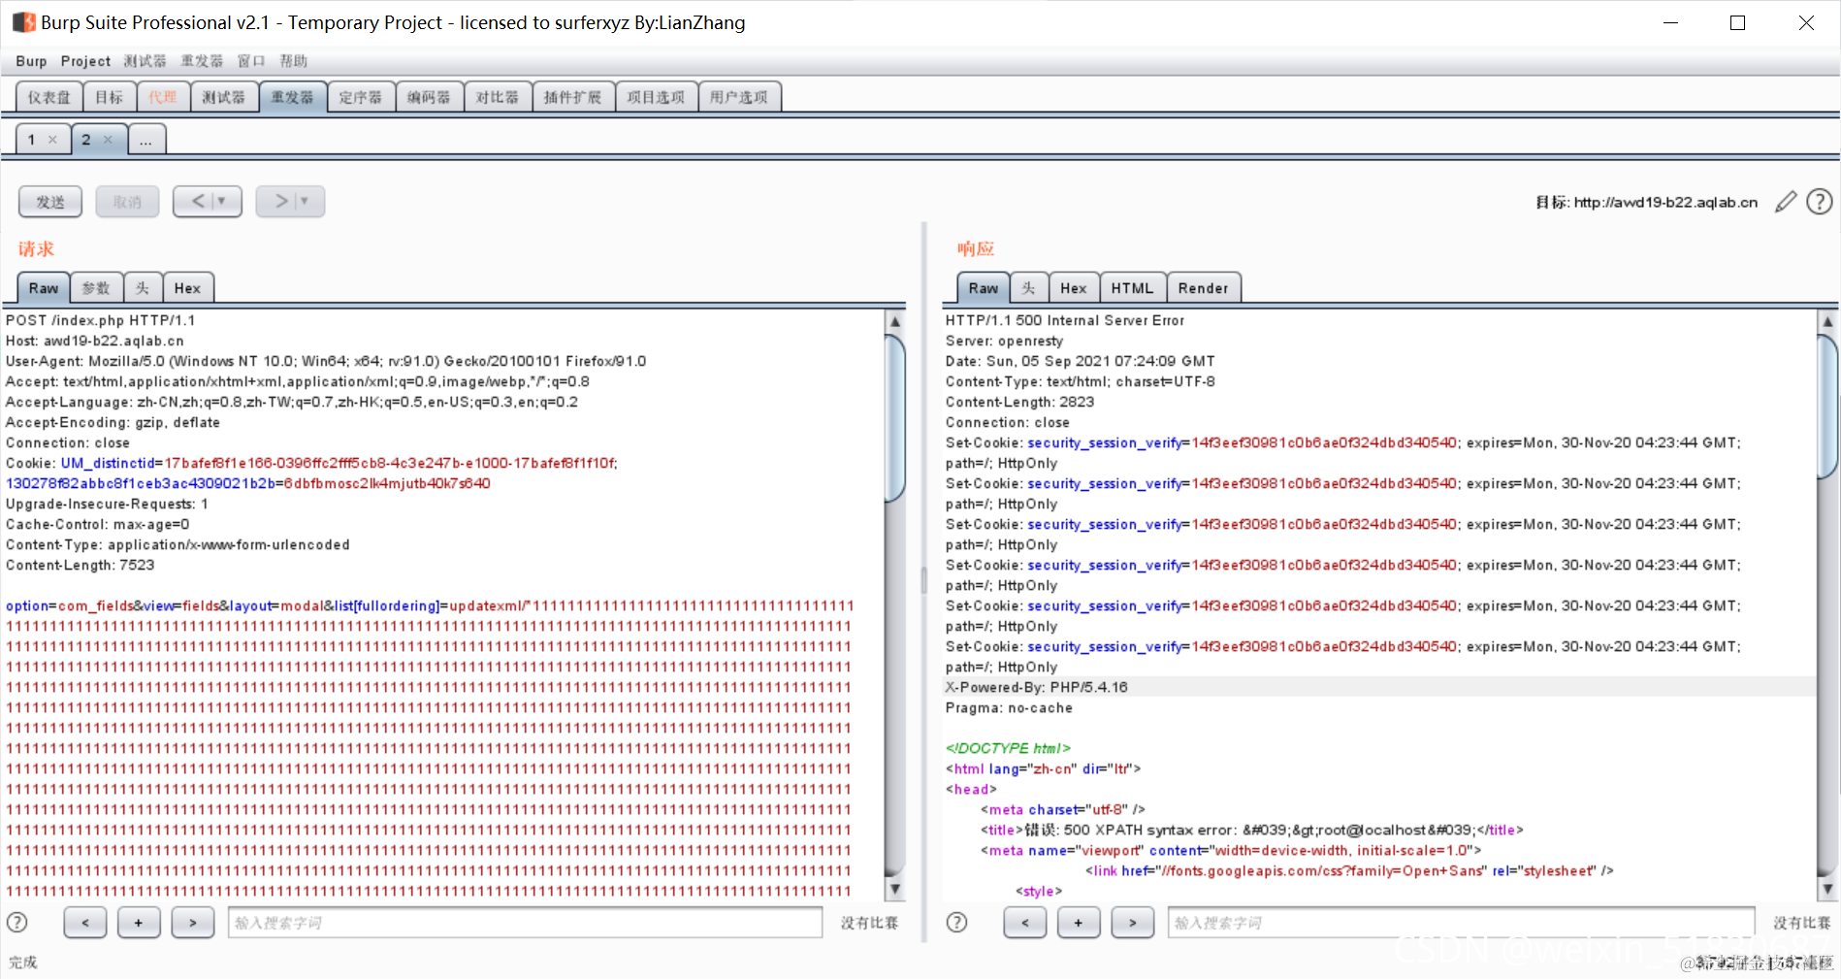Focus the response search input field
The width and height of the screenshot is (1841, 979).
coord(1461,923)
